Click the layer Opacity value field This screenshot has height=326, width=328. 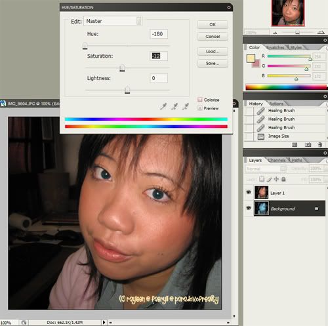click(316, 169)
